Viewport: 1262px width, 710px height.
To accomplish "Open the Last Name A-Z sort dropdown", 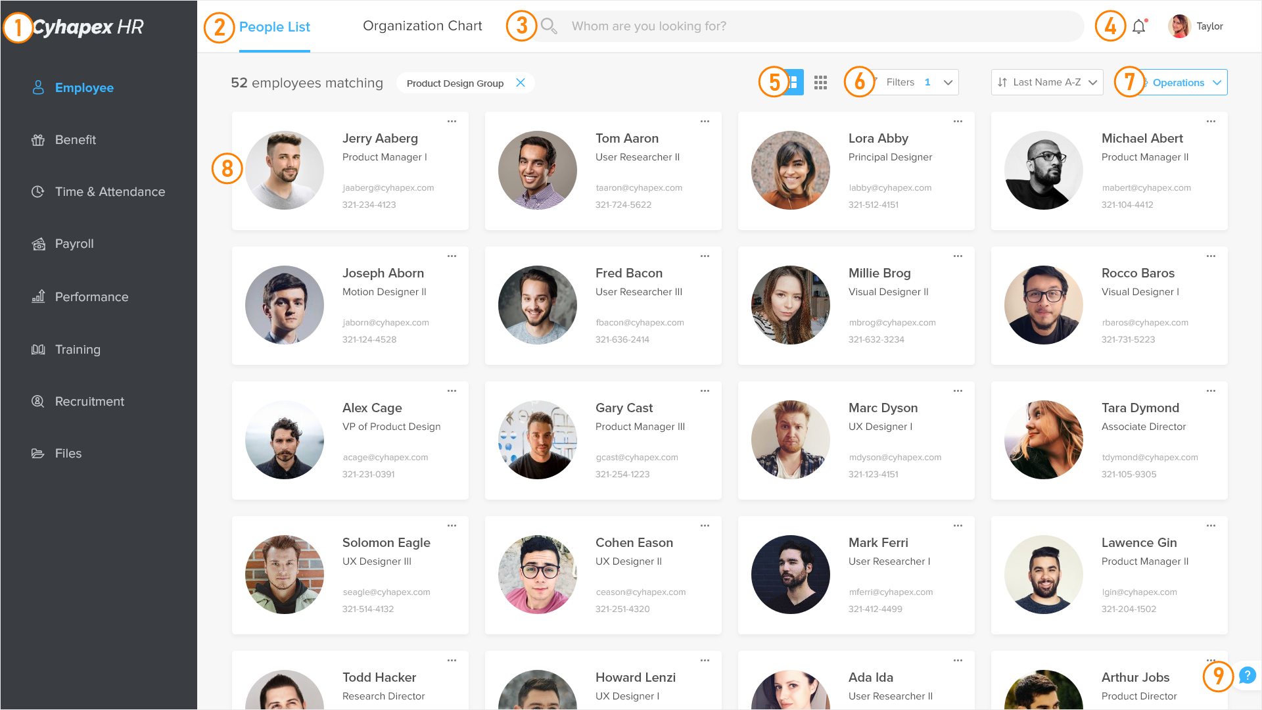I will tap(1047, 82).
